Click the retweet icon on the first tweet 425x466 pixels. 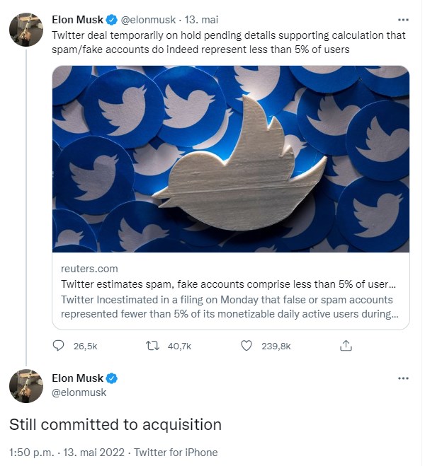coord(151,346)
